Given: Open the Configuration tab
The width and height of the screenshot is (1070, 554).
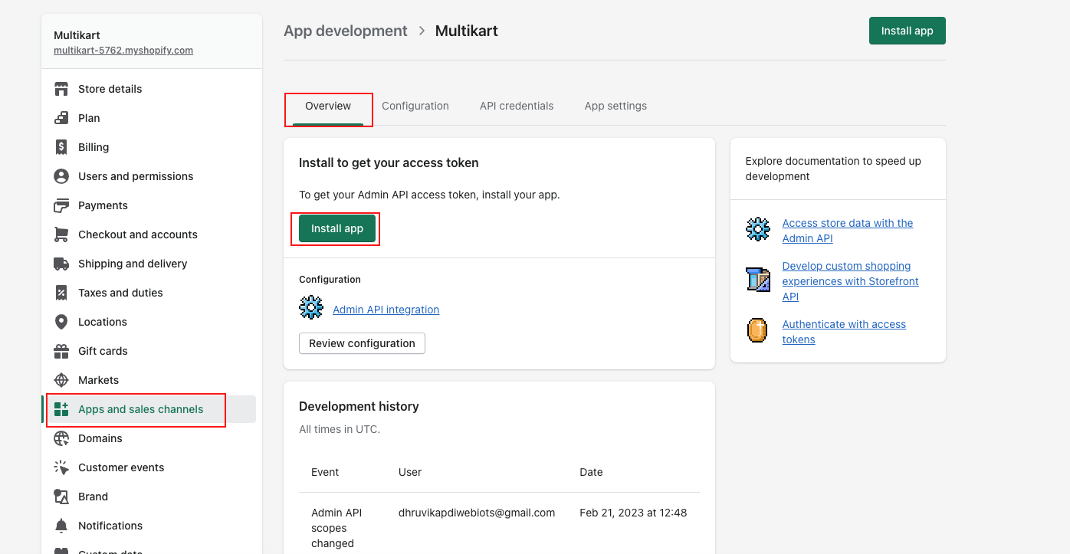Looking at the screenshot, I should click(x=415, y=106).
